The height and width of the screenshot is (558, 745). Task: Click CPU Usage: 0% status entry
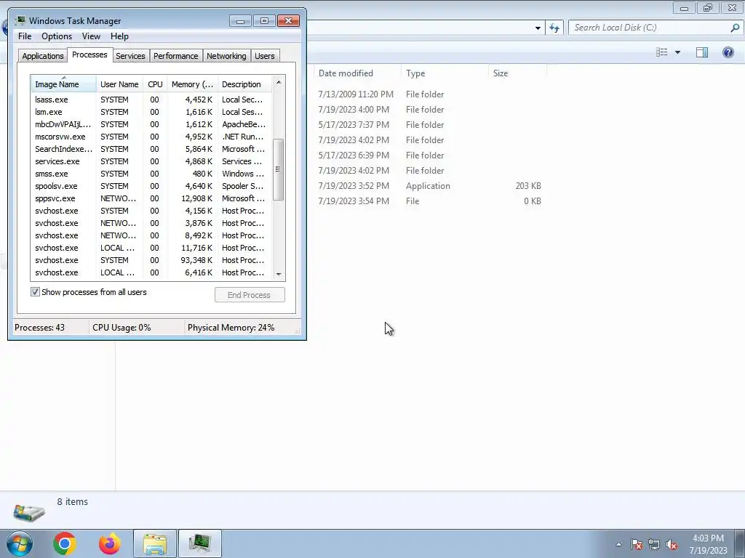pos(121,328)
